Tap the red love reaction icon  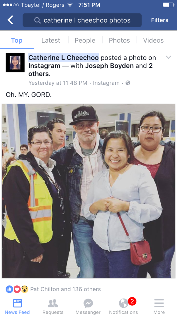point(17,289)
